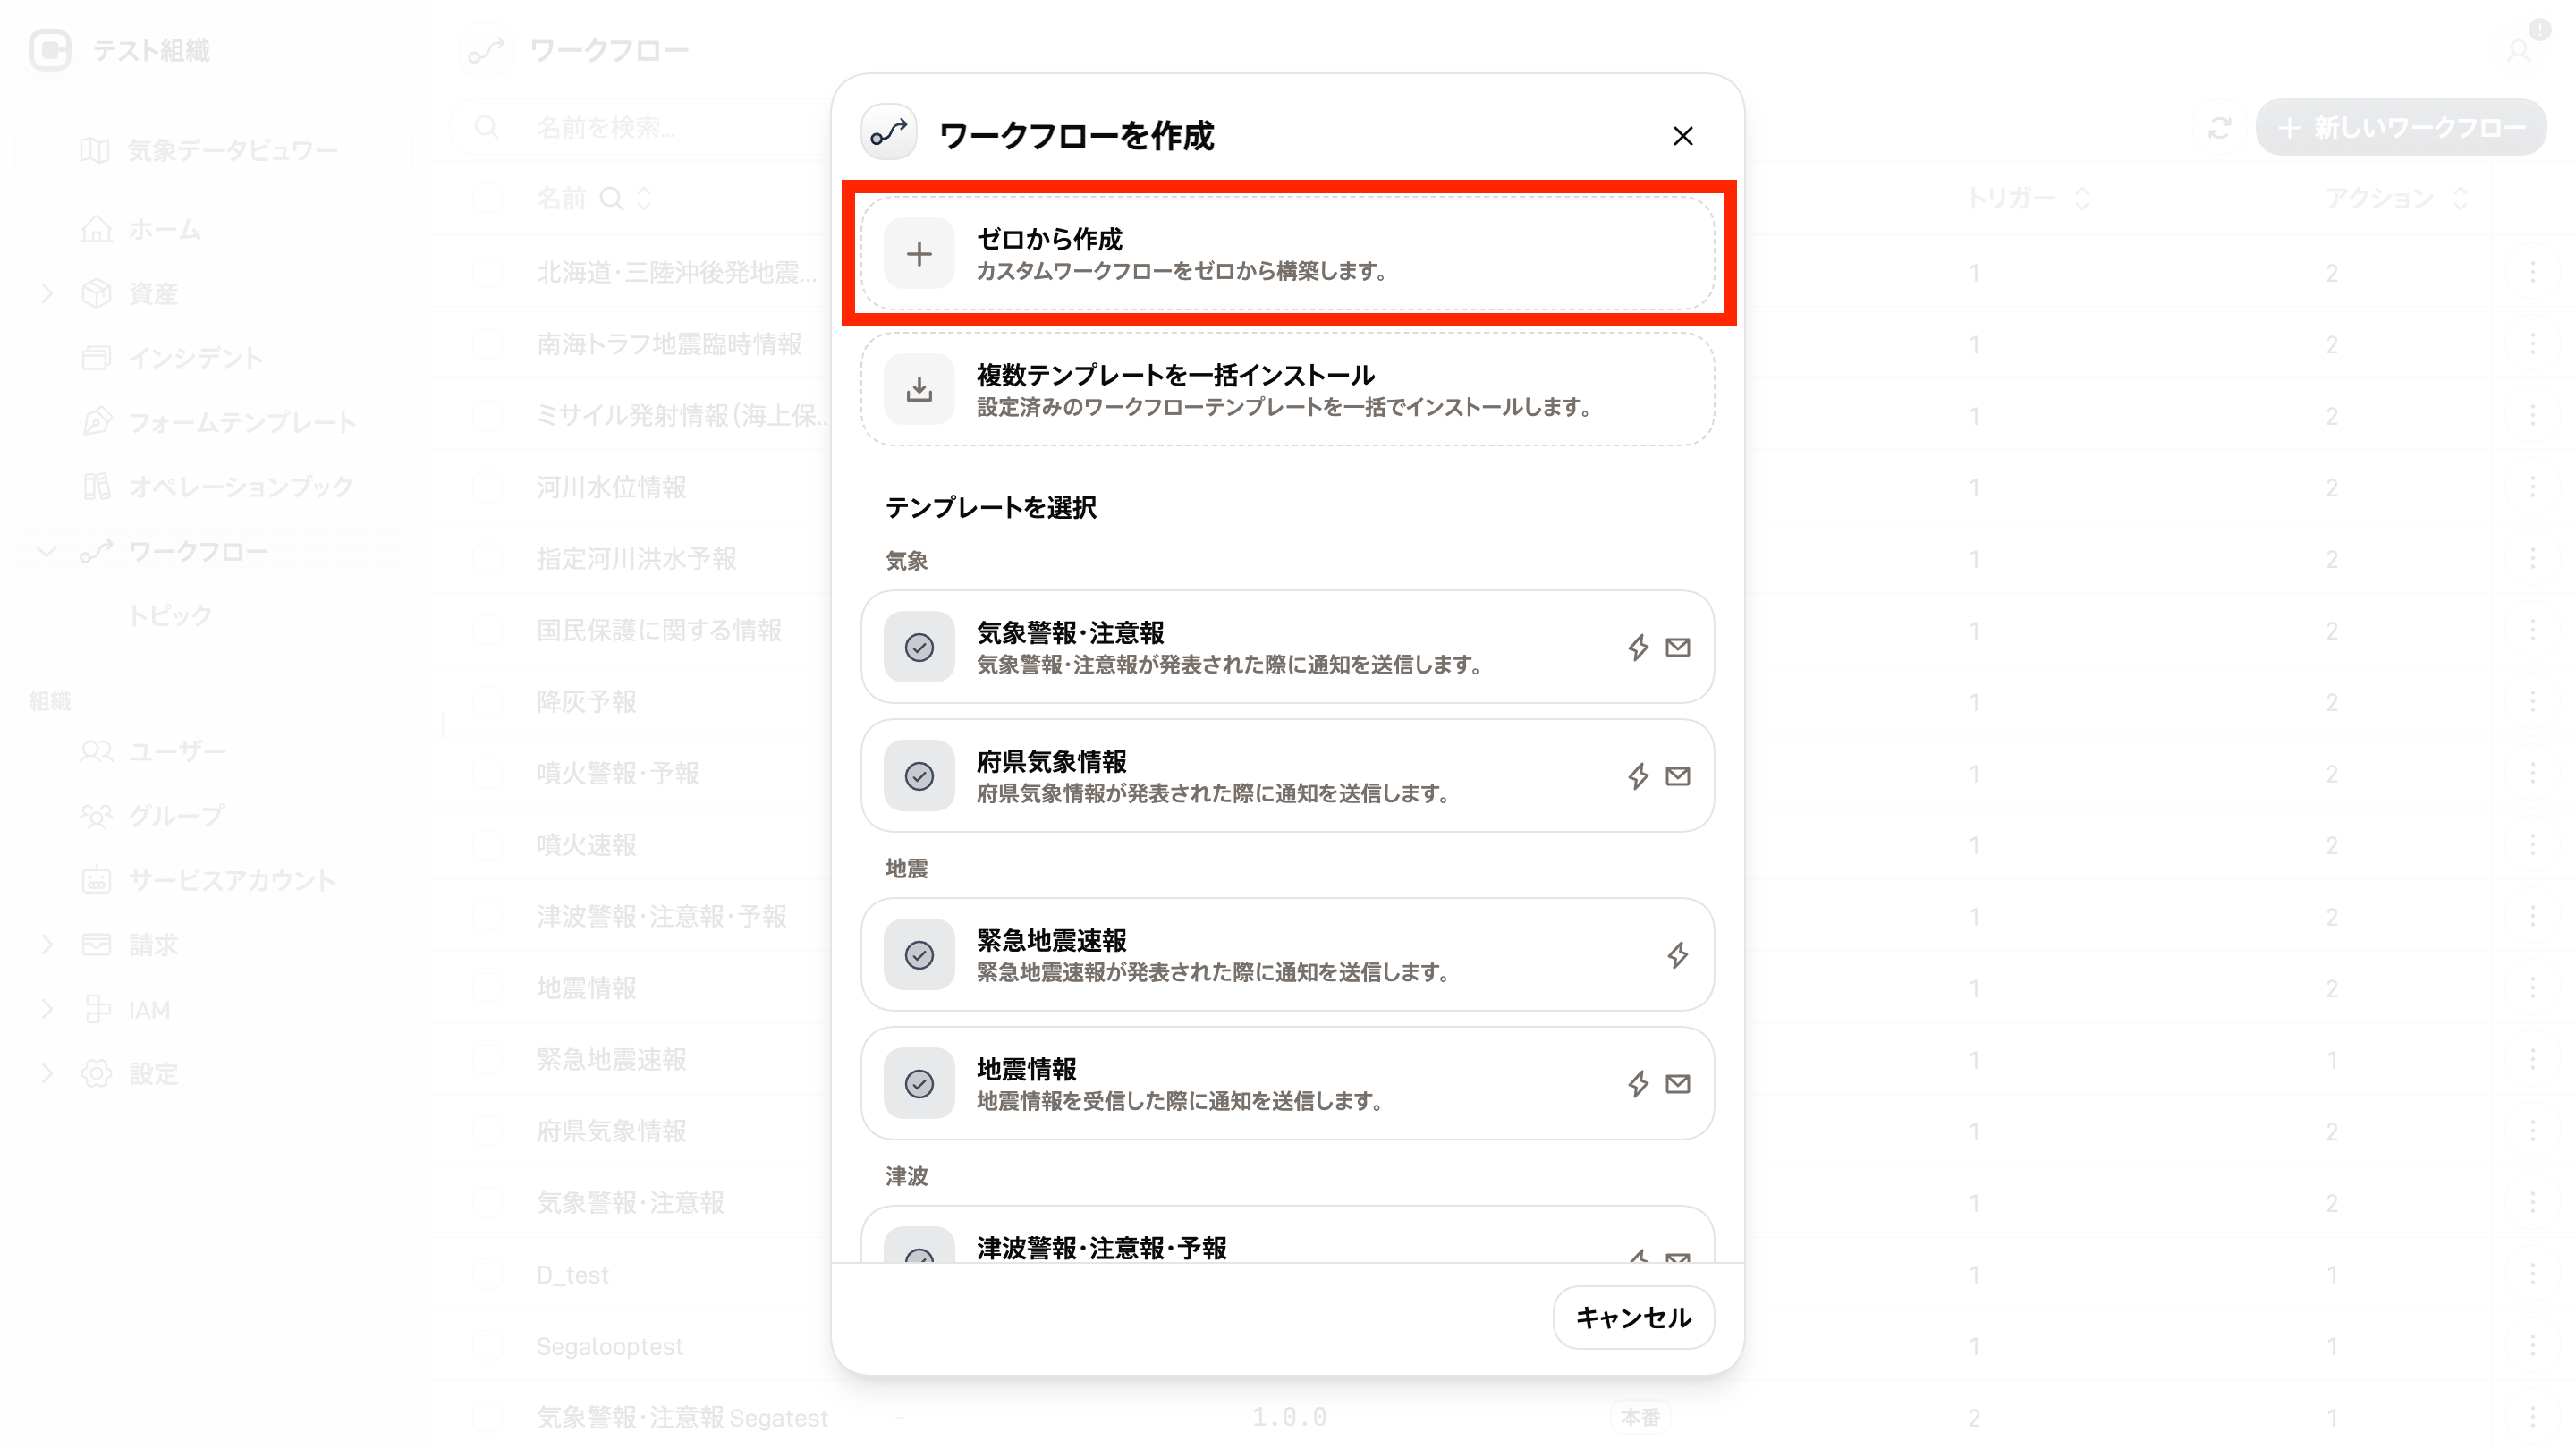
Task: Choose 複数テンプレートを一括インストール option
Action: [1288, 389]
